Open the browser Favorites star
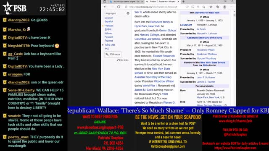Viewport: 269px width, 151px height. pyautogui.click(x=211, y=7)
